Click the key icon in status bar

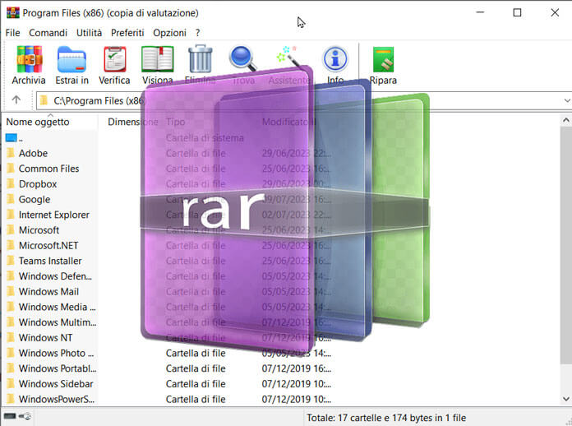(x=25, y=416)
